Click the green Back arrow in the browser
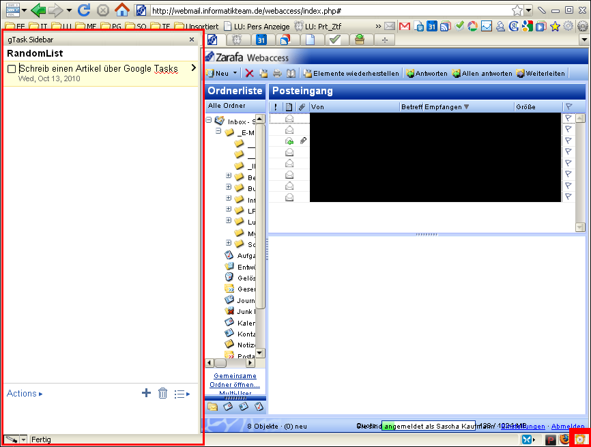This screenshot has height=447, width=591. point(38,10)
